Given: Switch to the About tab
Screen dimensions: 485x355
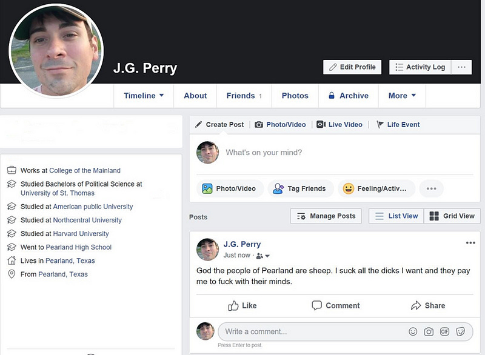Looking at the screenshot, I should [195, 96].
